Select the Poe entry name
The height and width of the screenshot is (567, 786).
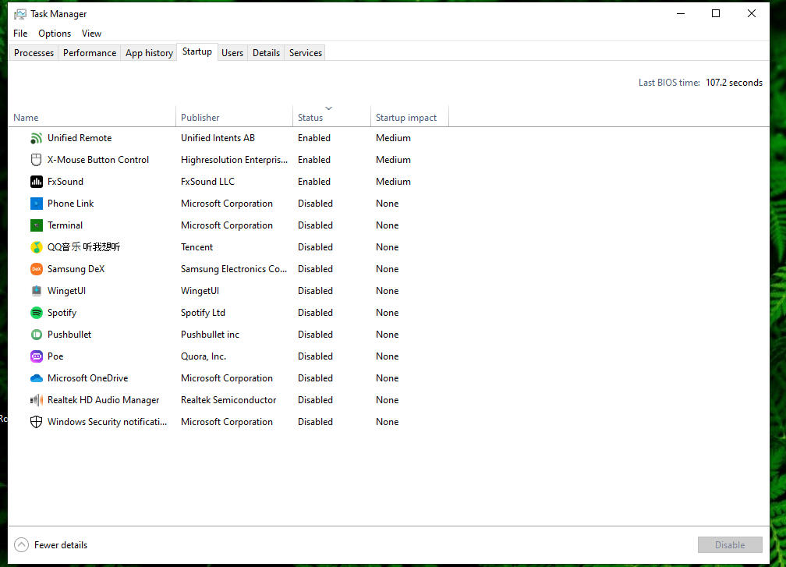click(x=55, y=356)
